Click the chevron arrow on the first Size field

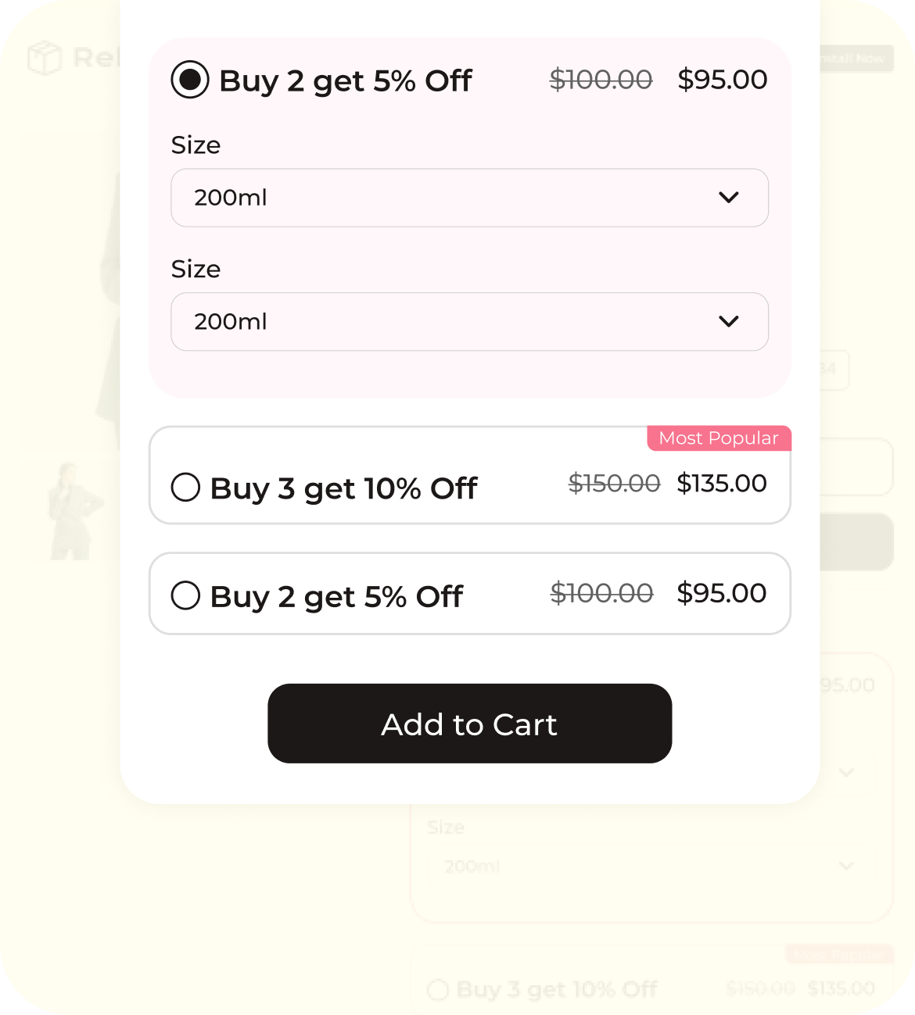pyautogui.click(x=728, y=198)
